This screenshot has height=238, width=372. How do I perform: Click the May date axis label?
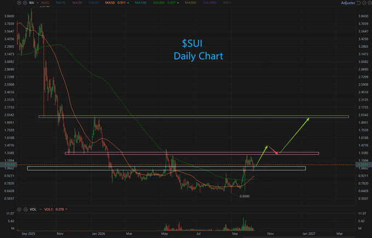165,234
